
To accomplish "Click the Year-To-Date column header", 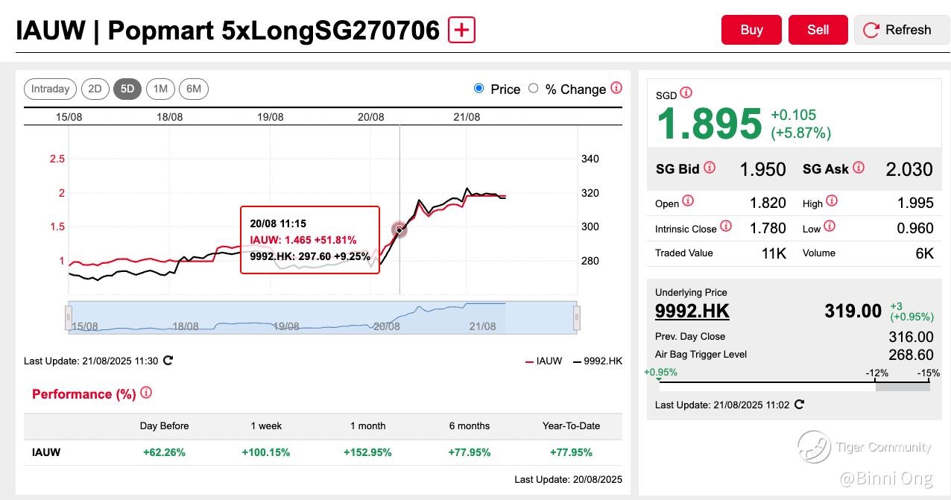I will pos(571,426).
